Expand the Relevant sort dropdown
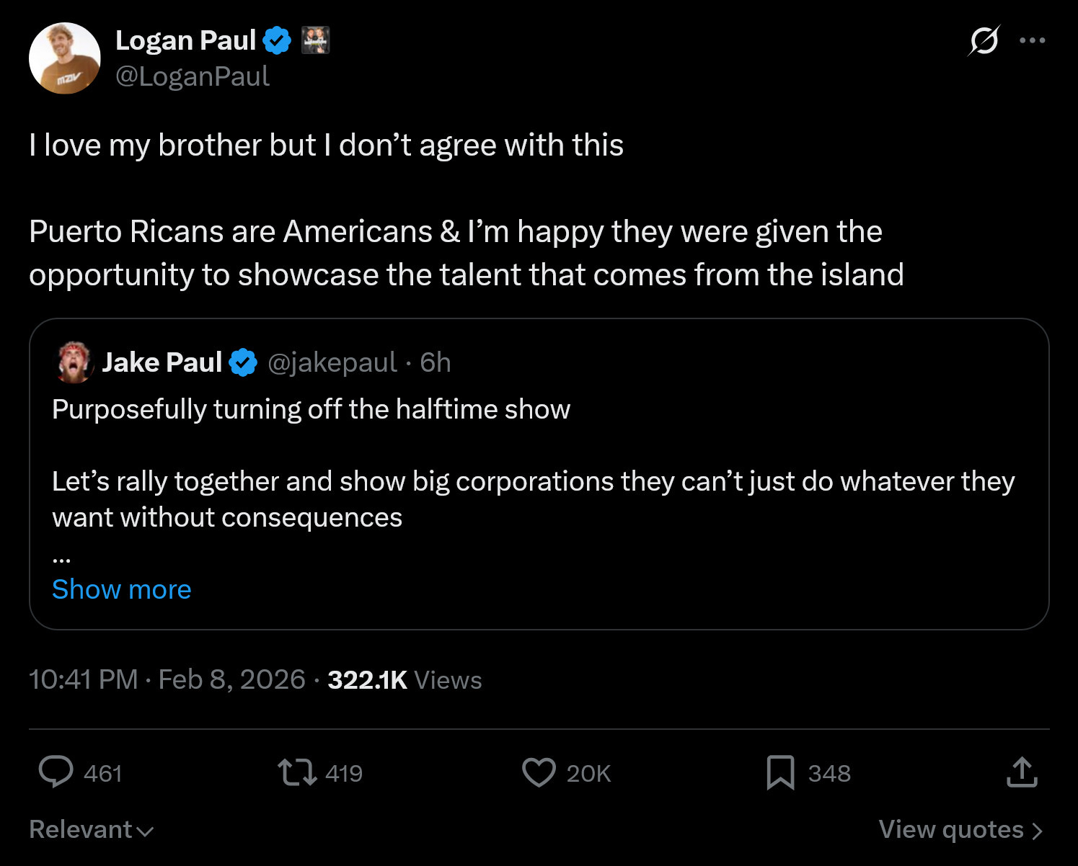The width and height of the screenshot is (1078, 866). pyautogui.click(x=91, y=830)
